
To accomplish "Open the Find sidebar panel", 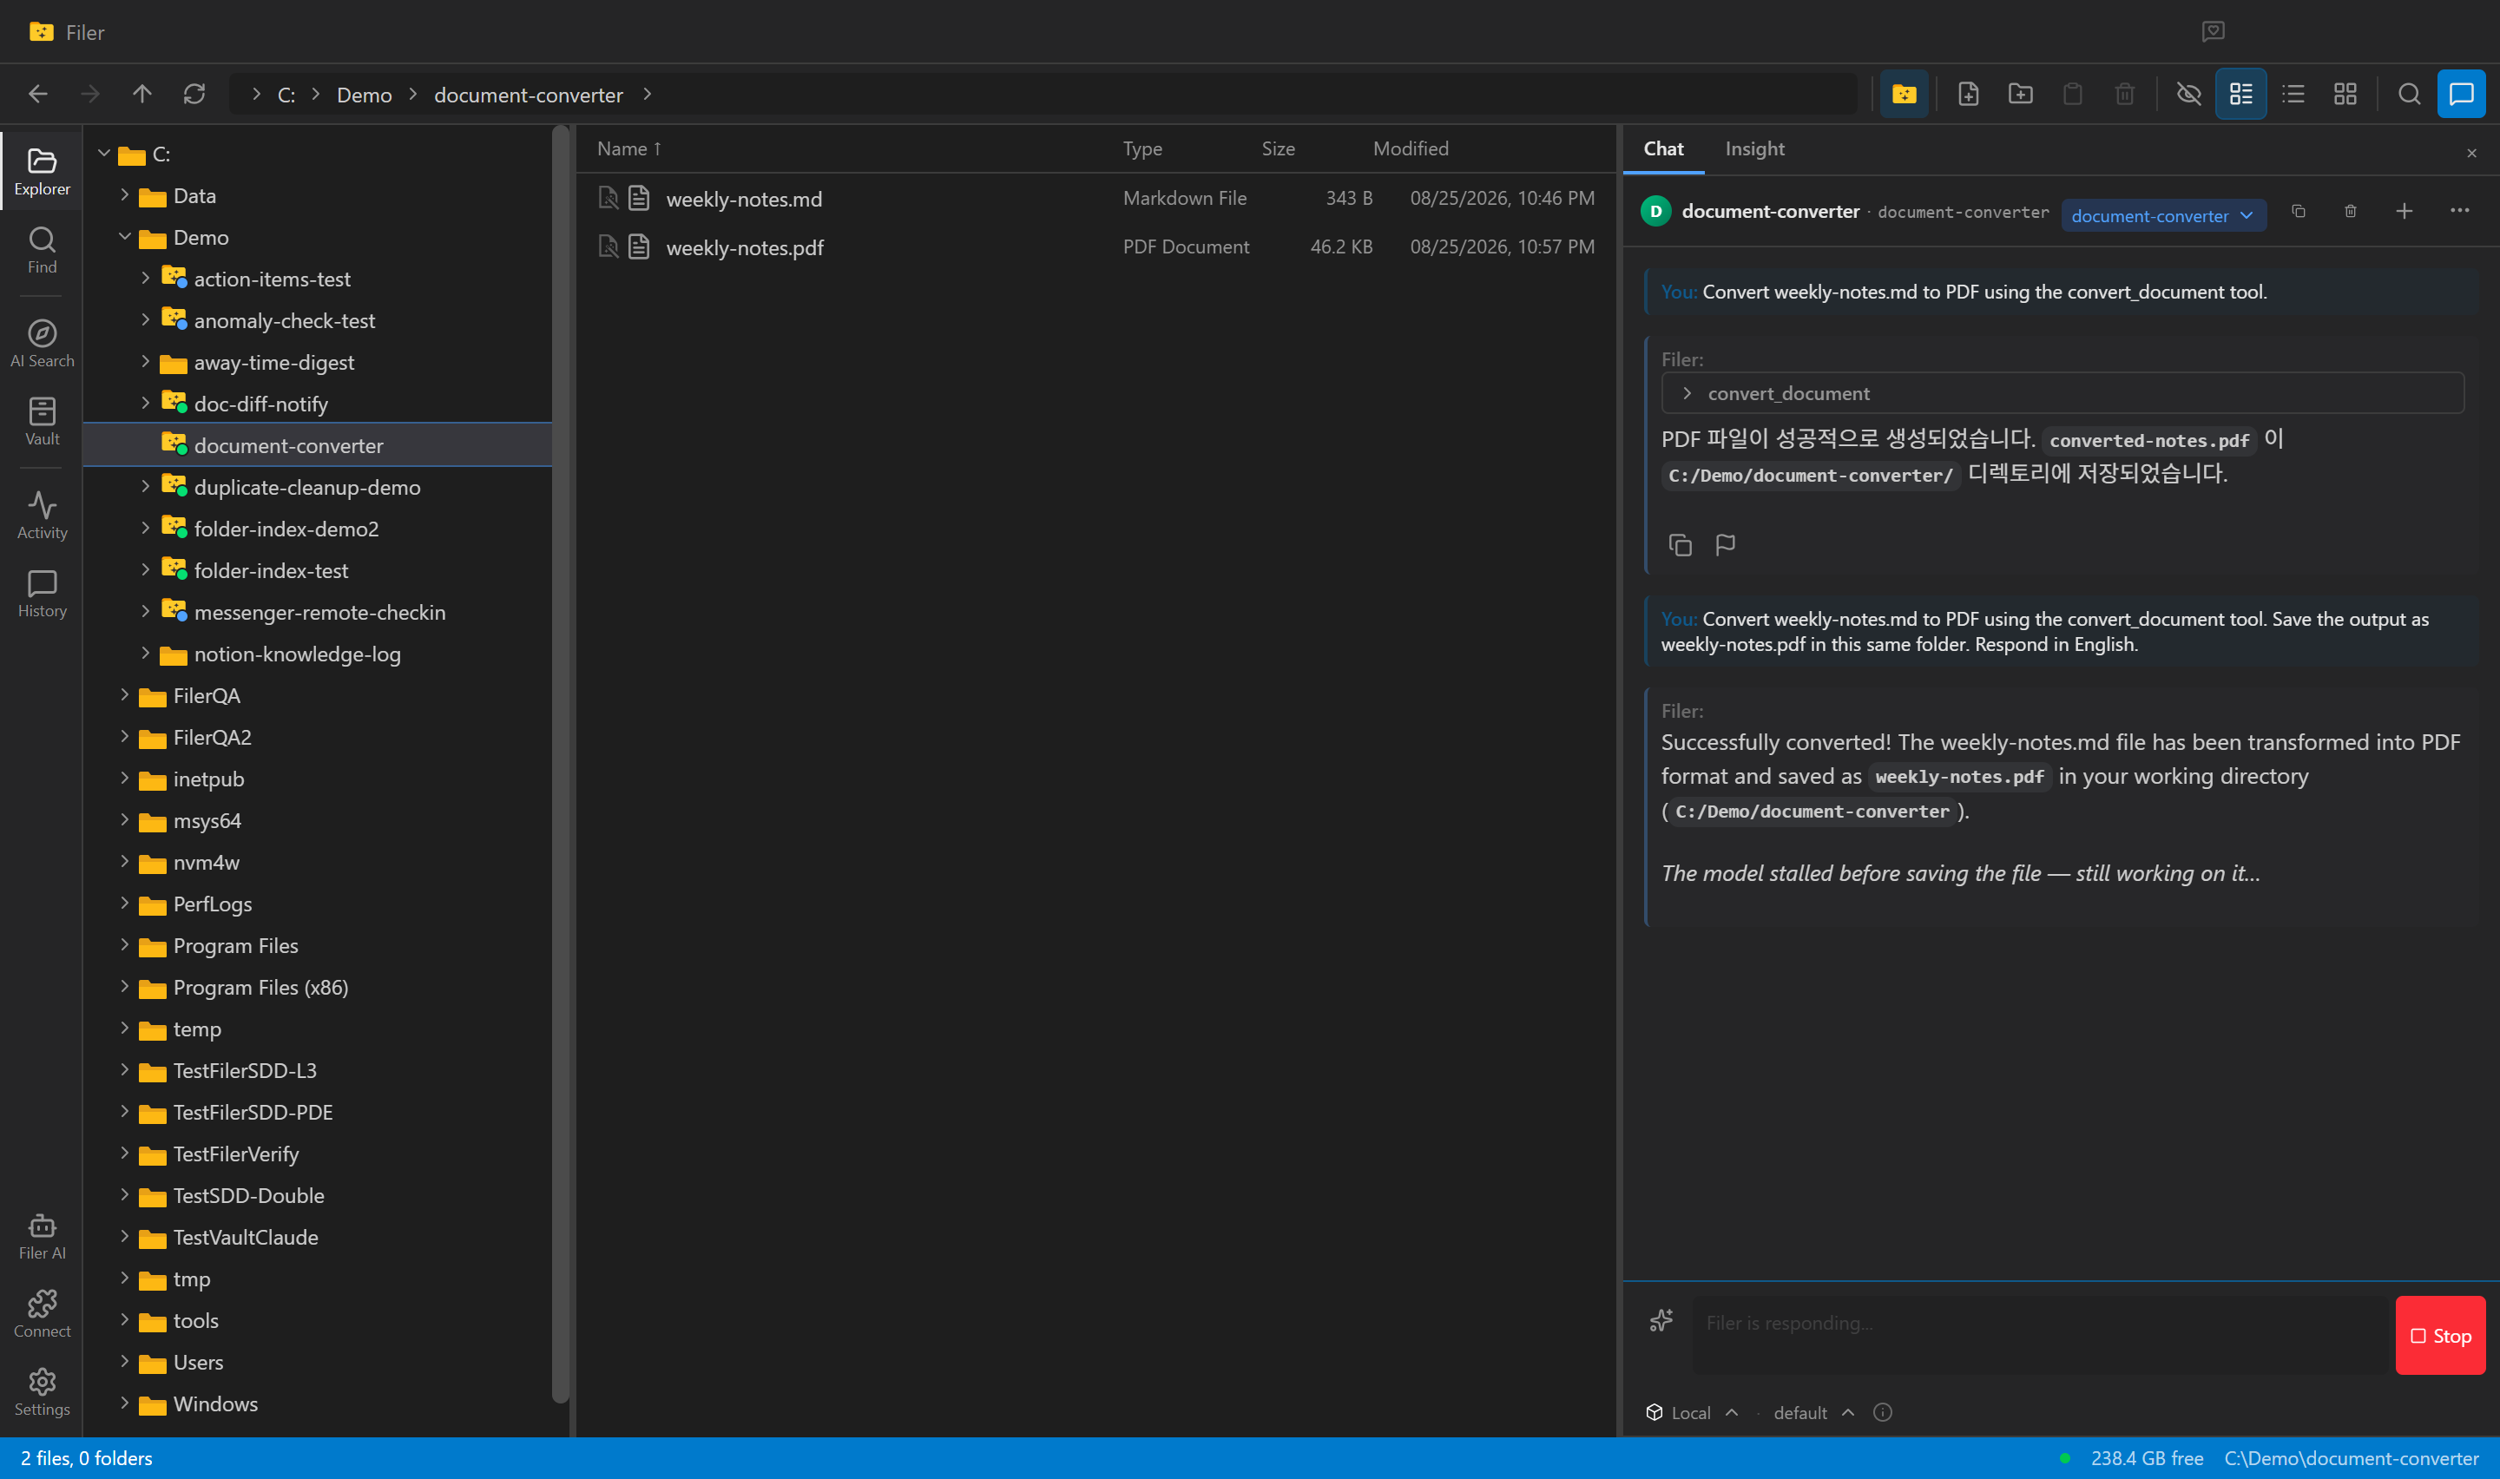I will coord(42,250).
